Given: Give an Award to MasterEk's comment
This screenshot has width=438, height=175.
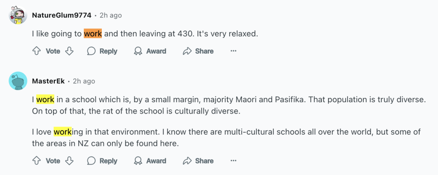Looking at the screenshot, I should [x=150, y=161].
